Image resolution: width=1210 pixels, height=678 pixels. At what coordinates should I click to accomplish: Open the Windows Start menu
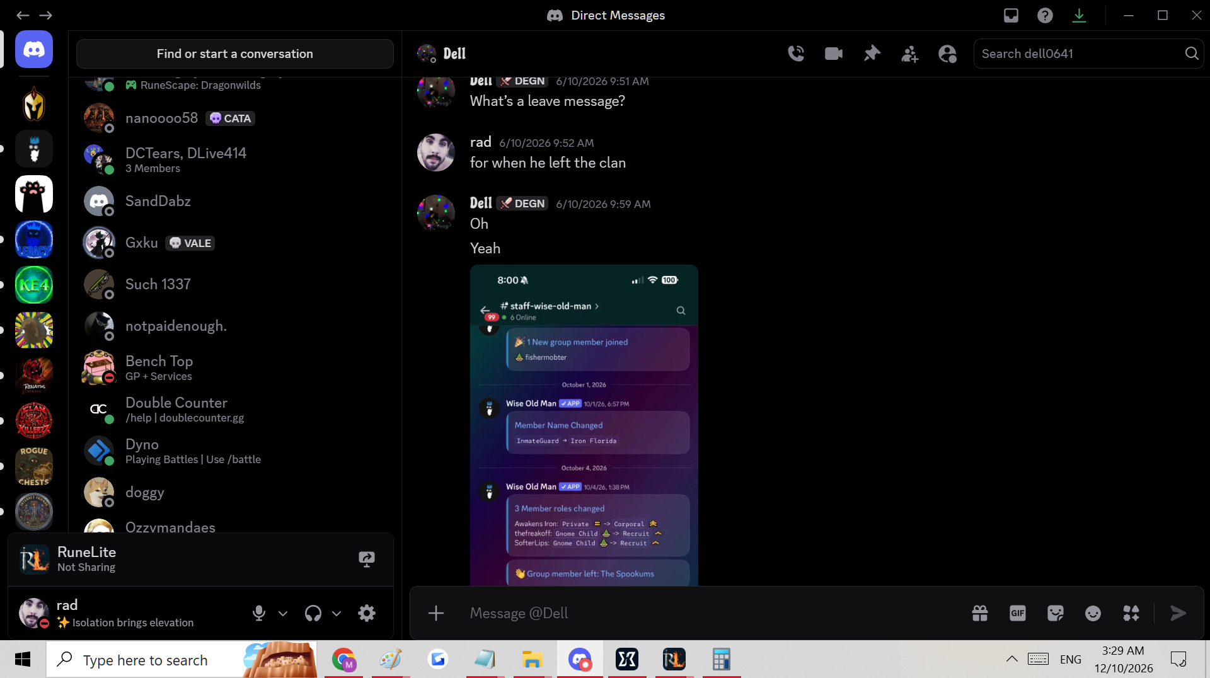[x=23, y=659]
